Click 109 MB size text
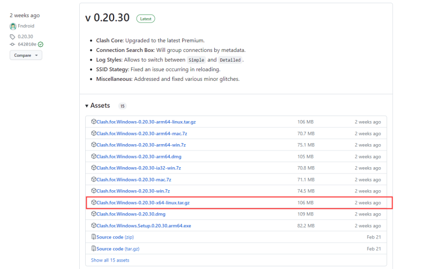443x269 pixels. coord(305,214)
